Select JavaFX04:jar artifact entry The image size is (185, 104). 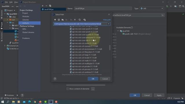pyautogui.click(x=53, y=9)
